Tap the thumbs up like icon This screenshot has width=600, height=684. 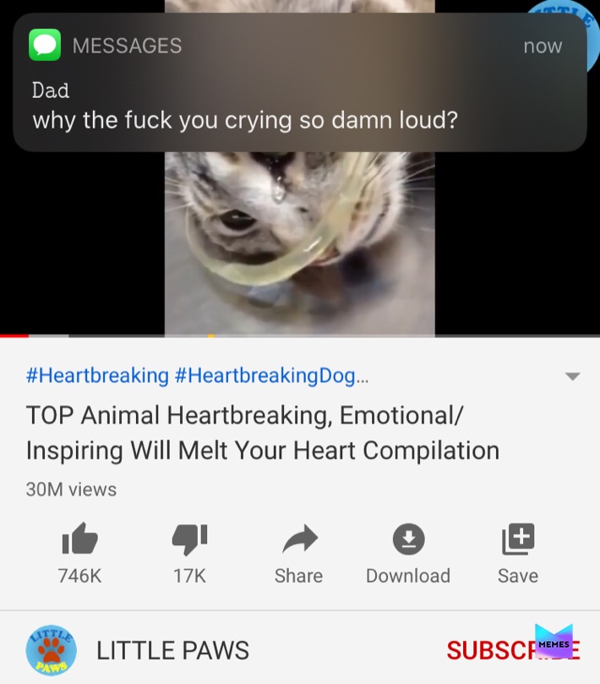(79, 539)
